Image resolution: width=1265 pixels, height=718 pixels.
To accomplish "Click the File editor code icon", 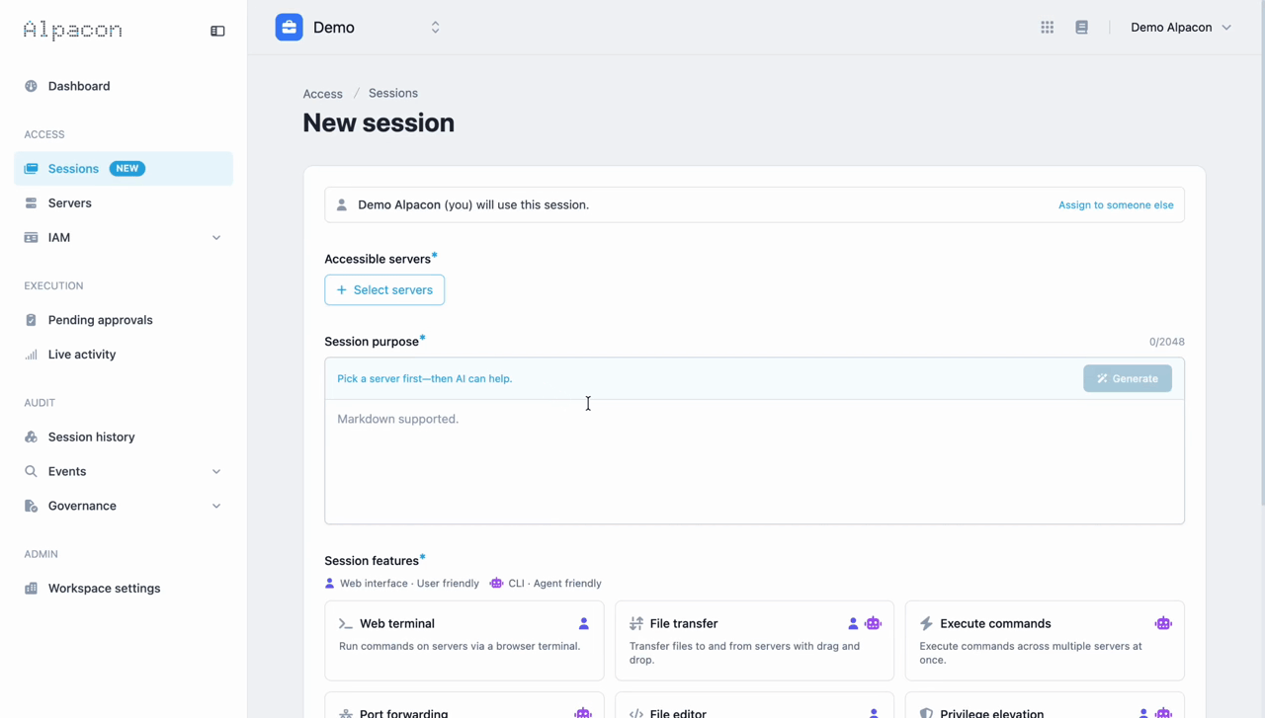I will pos(636,713).
